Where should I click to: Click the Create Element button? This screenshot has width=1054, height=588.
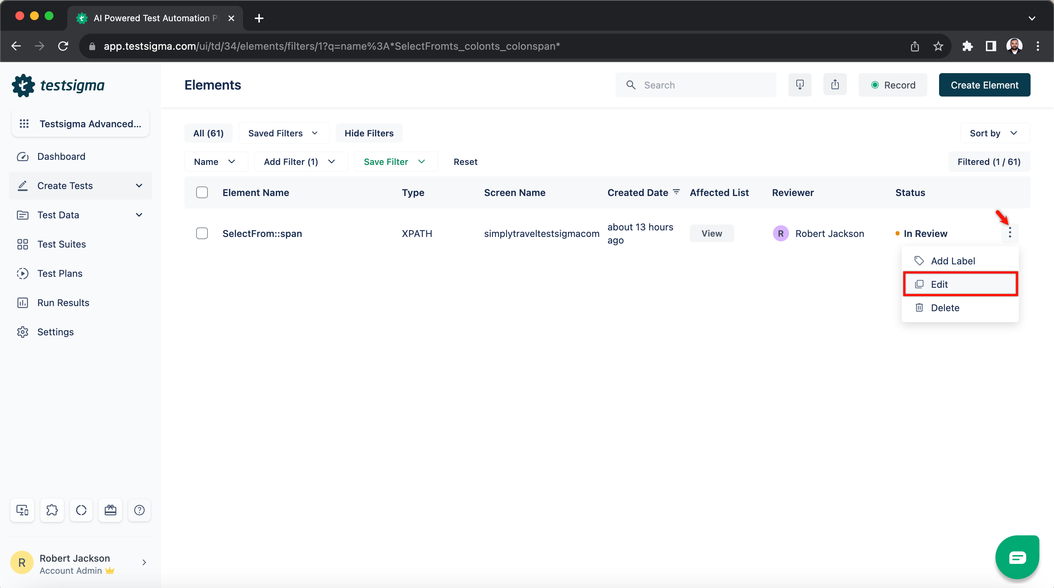click(x=984, y=85)
